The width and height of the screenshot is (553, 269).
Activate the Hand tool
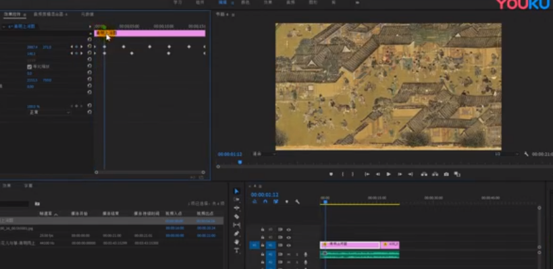[236, 242]
